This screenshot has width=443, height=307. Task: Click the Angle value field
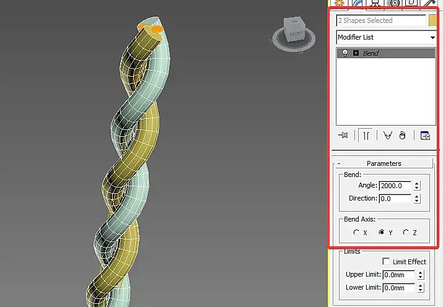(x=395, y=186)
